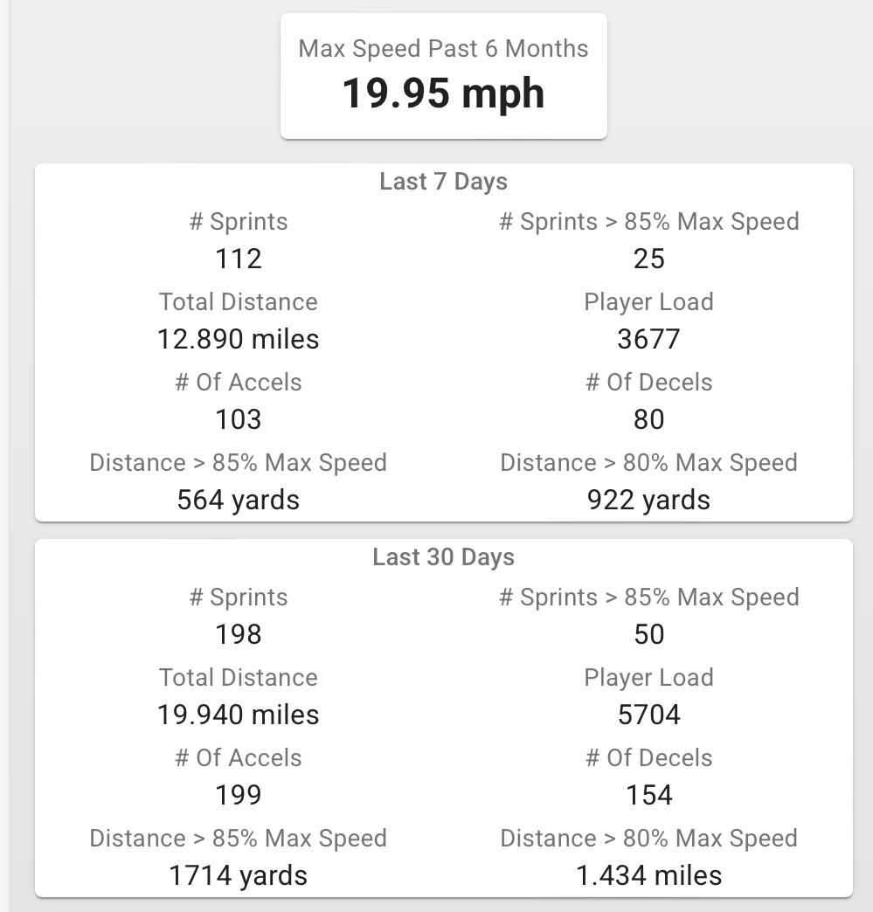Select the 564 yards distance value

(239, 500)
